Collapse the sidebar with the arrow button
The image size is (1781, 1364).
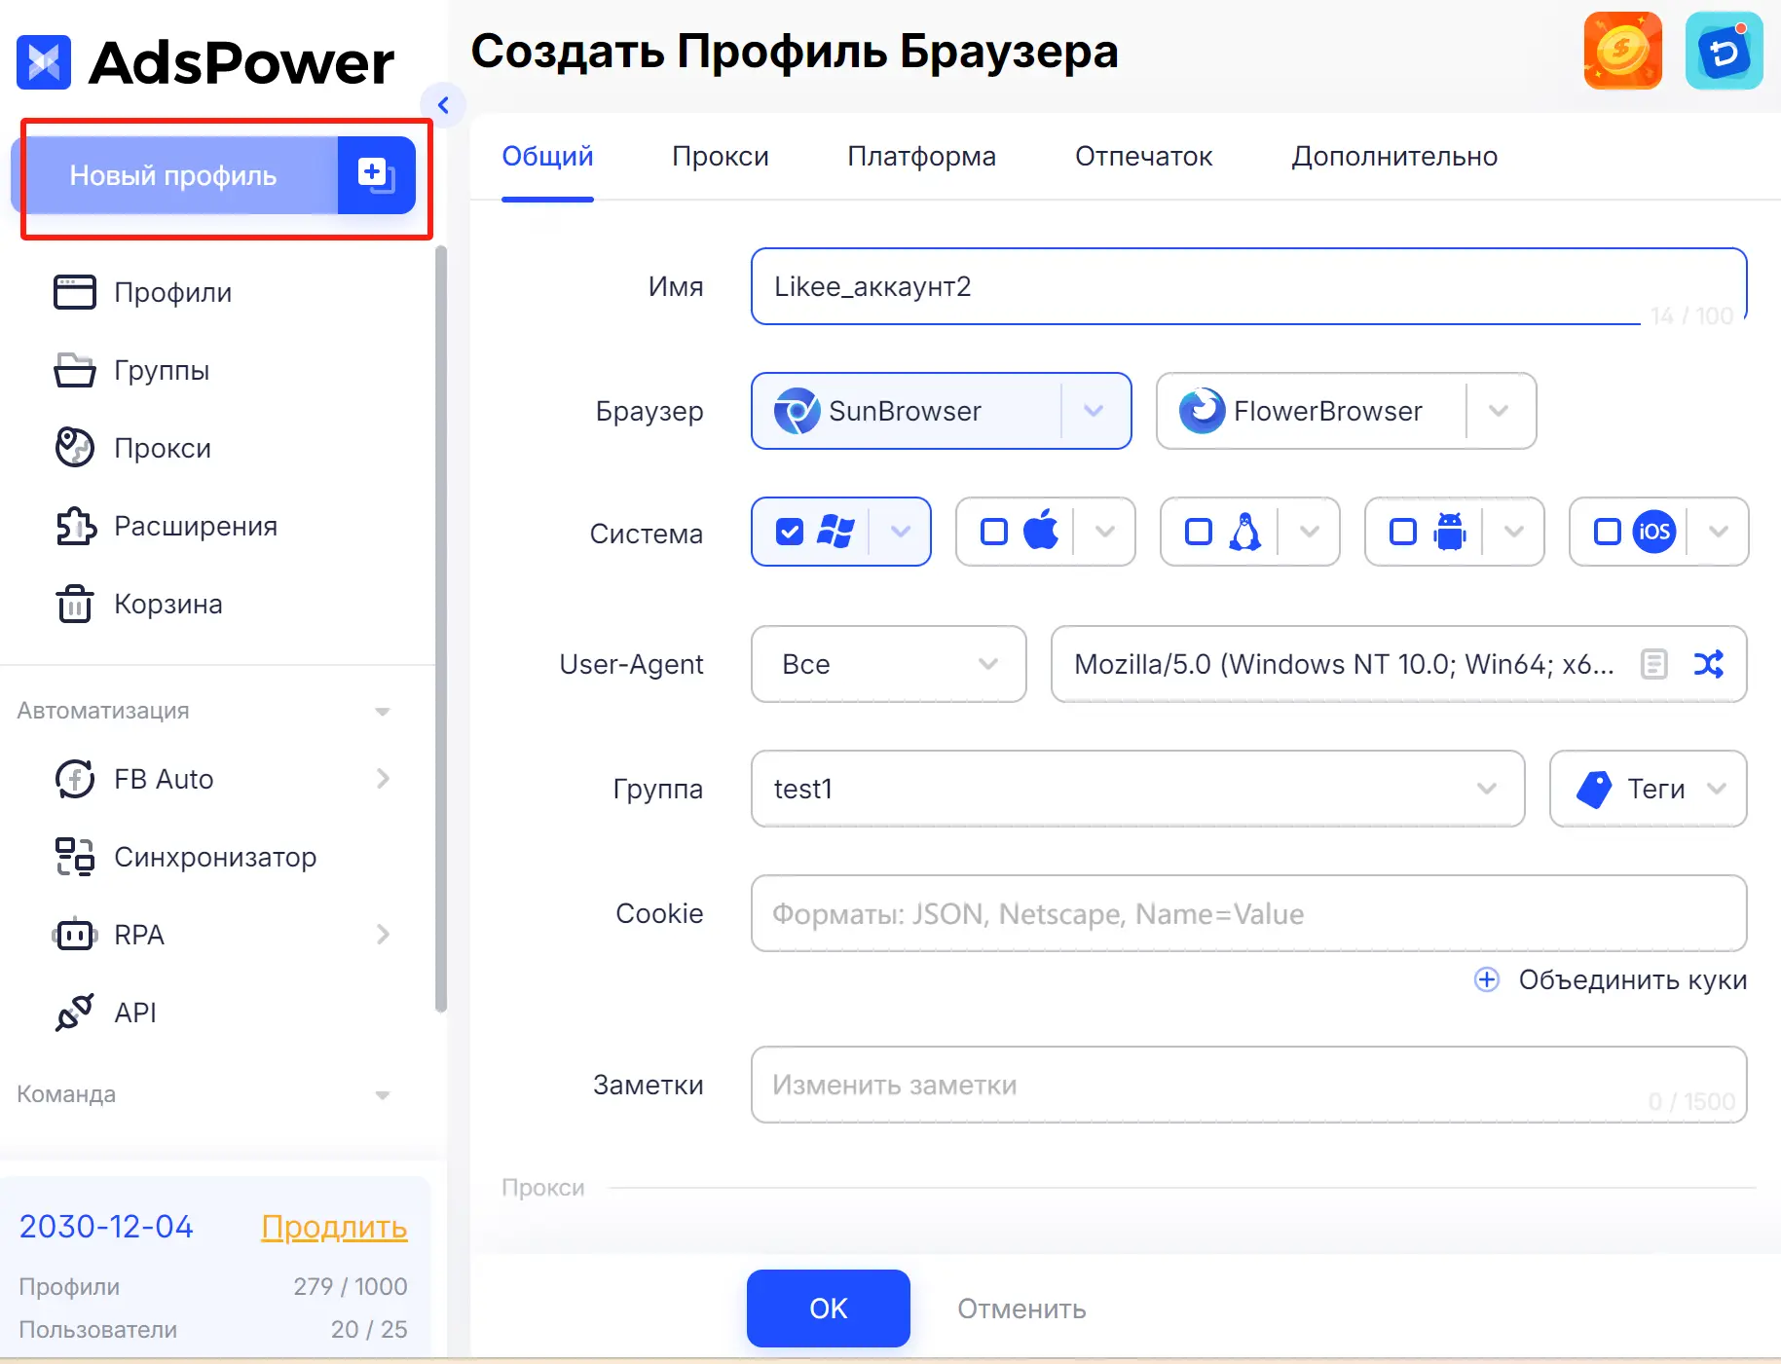[443, 105]
